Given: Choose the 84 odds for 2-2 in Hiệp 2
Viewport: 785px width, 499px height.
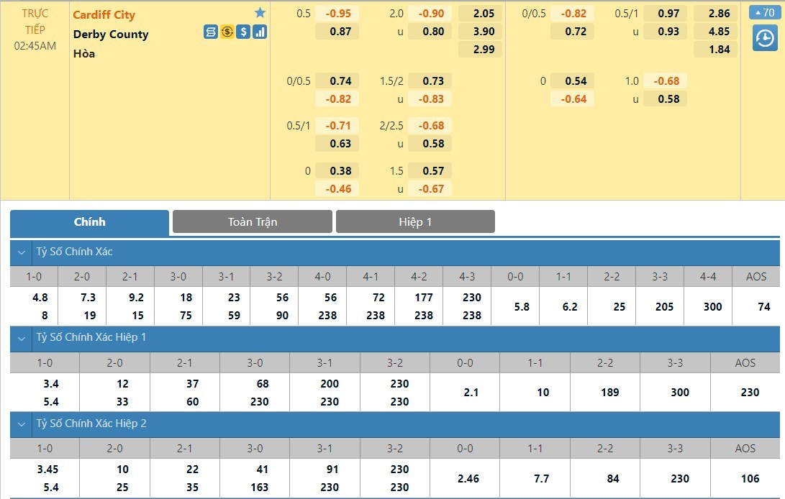Looking at the screenshot, I should click(613, 479).
